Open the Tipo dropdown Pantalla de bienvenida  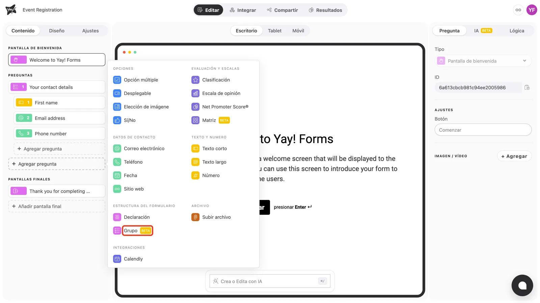pyautogui.click(x=483, y=61)
